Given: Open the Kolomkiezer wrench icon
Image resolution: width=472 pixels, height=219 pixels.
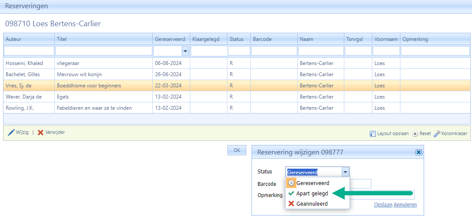Looking at the screenshot, I should tap(437, 134).
